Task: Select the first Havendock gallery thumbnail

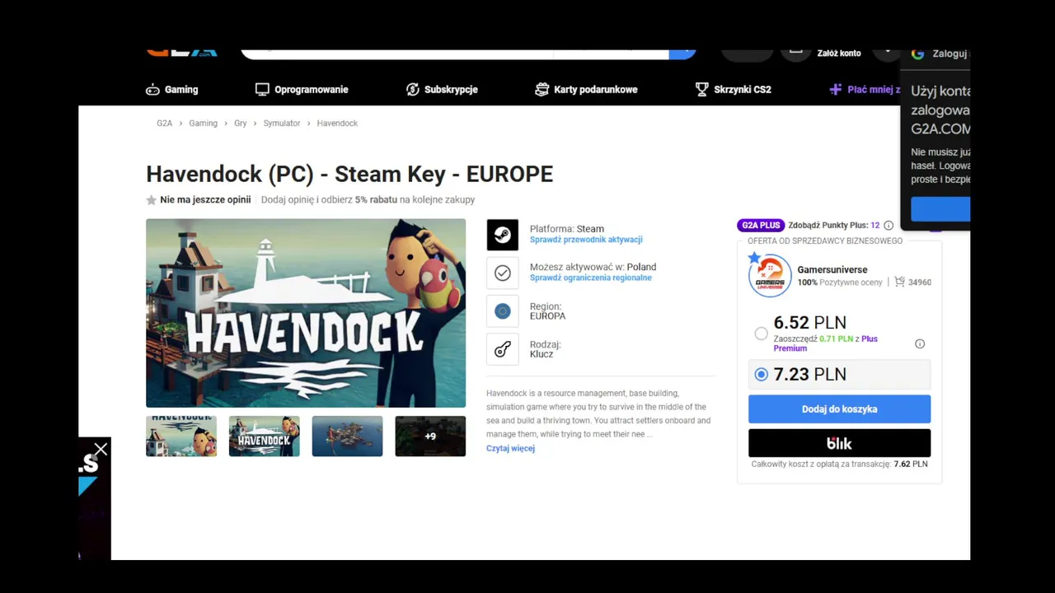Action: (x=181, y=437)
